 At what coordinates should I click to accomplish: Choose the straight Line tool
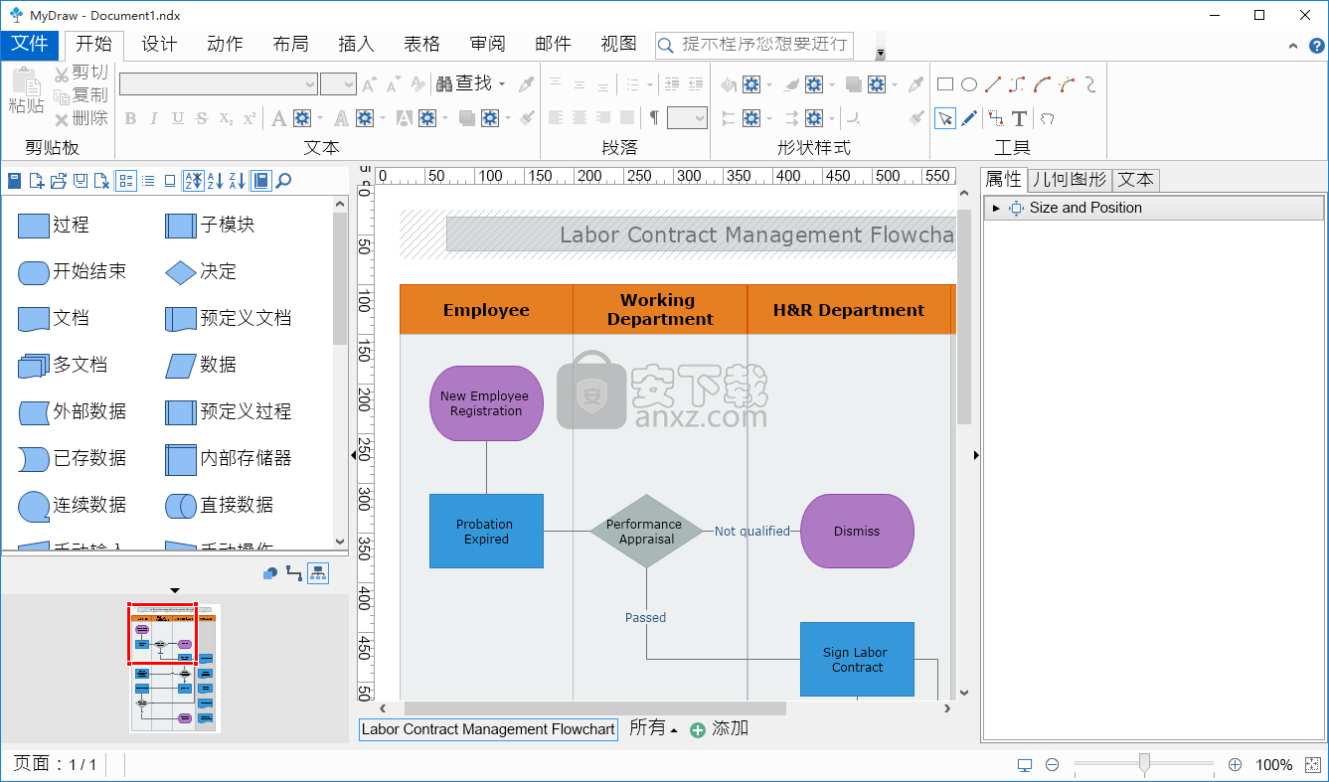tap(993, 84)
